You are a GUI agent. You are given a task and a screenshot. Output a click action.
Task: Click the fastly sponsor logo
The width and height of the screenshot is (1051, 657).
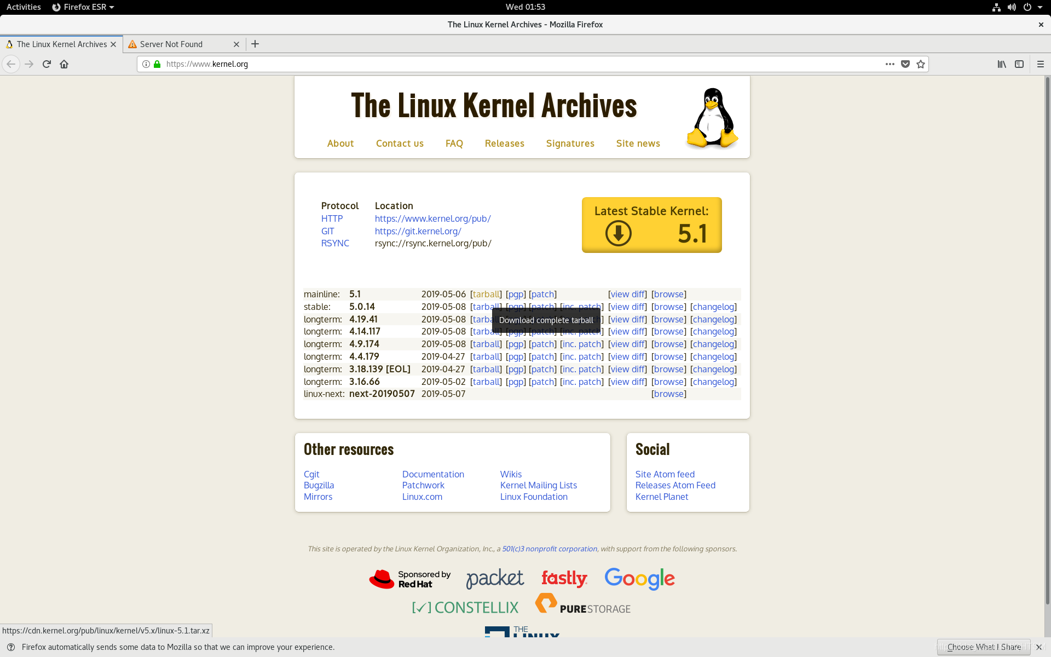tap(564, 578)
